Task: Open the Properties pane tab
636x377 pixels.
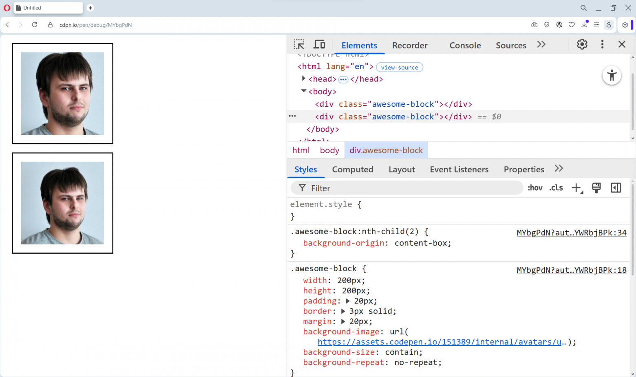Action: point(524,169)
